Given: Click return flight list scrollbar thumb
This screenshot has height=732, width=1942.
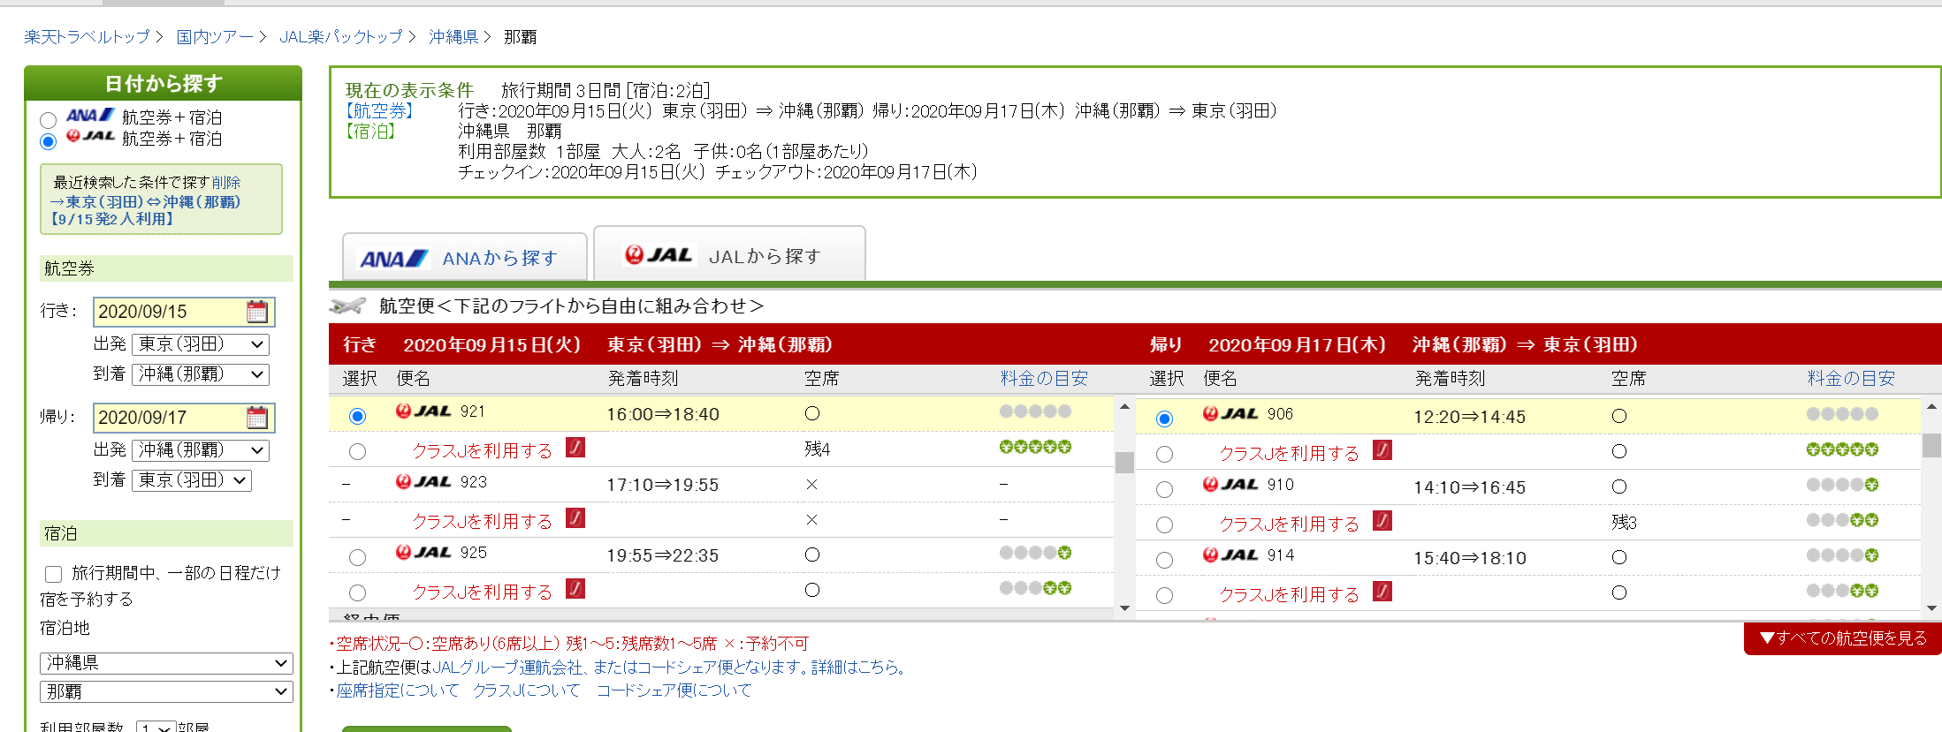Looking at the screenshot, I should (x=1931, y=445).
